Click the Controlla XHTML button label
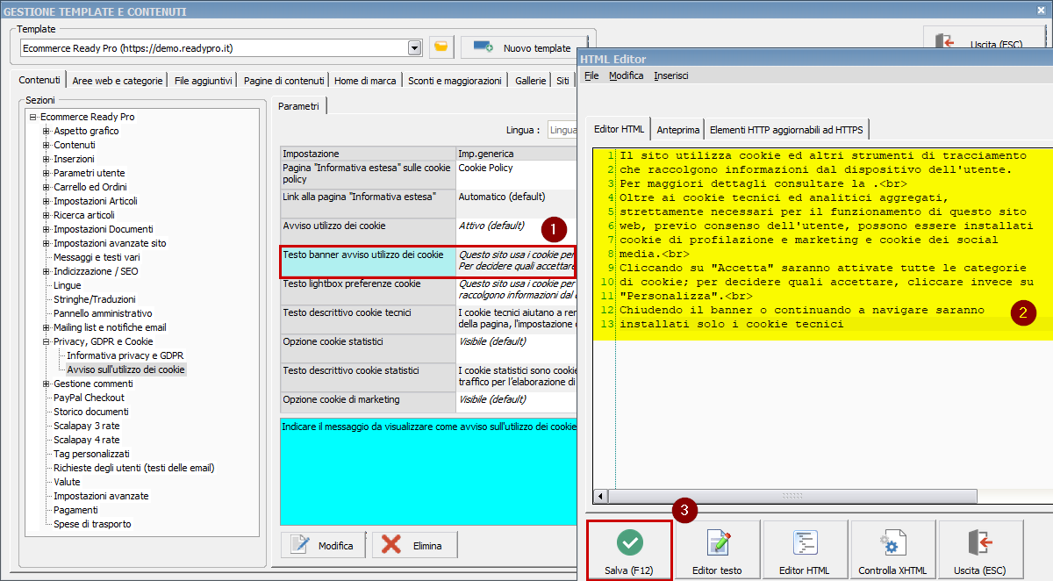The image size is (1053, 581). [892, 570]
